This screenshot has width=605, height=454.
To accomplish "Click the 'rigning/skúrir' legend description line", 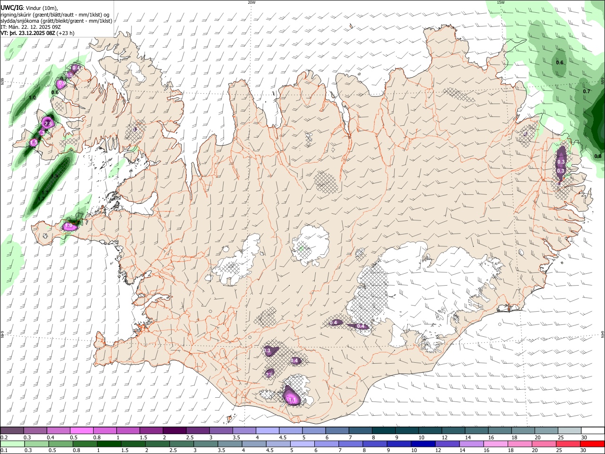I will point(55,14).
